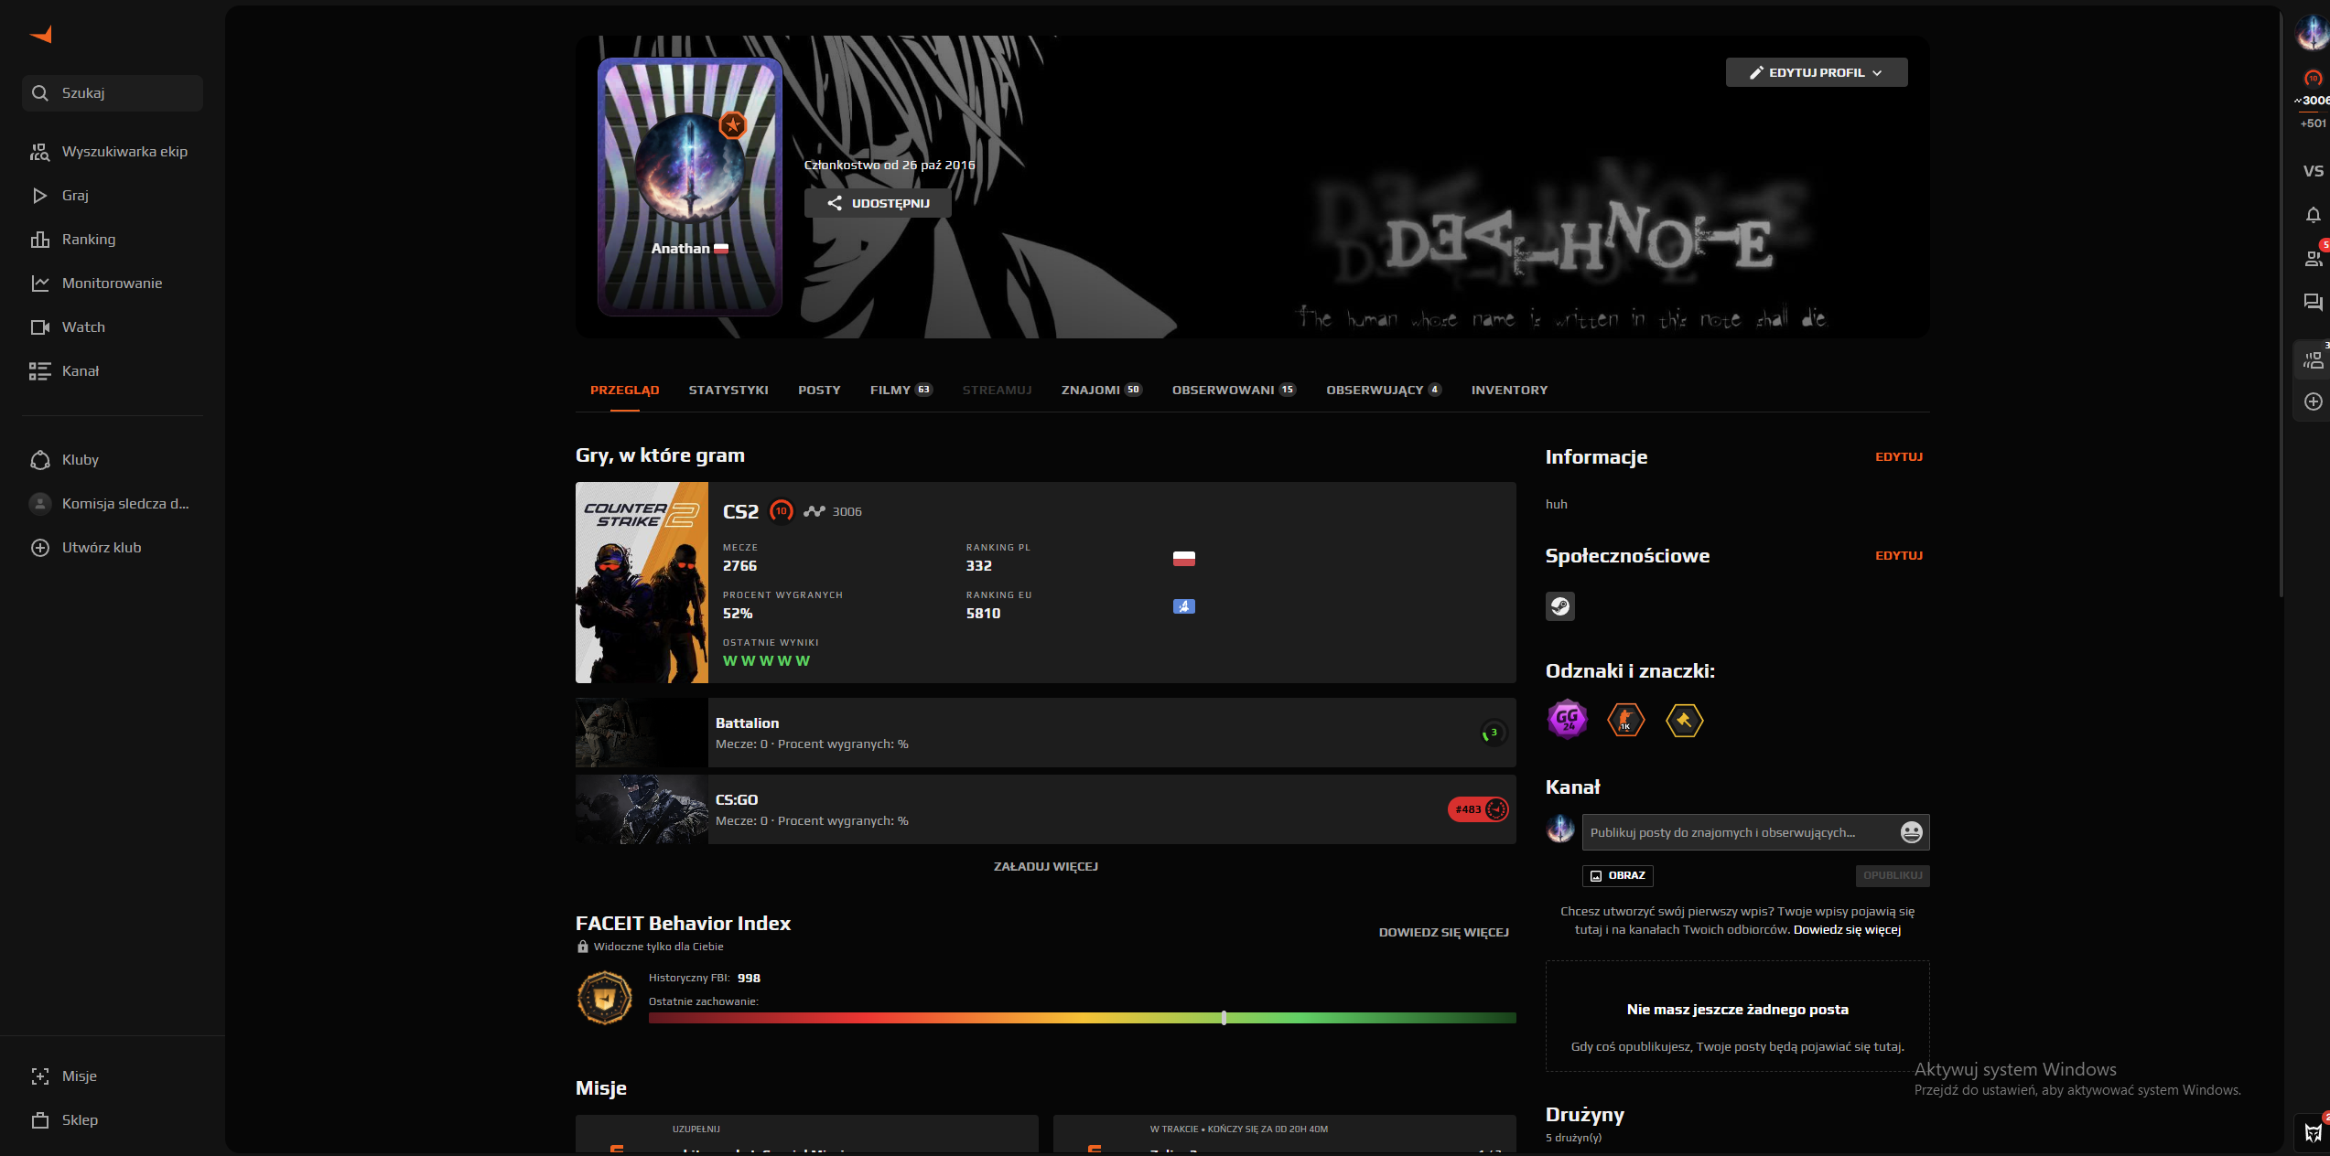Expand game list with Załaduj więcej

point(1045,866)
